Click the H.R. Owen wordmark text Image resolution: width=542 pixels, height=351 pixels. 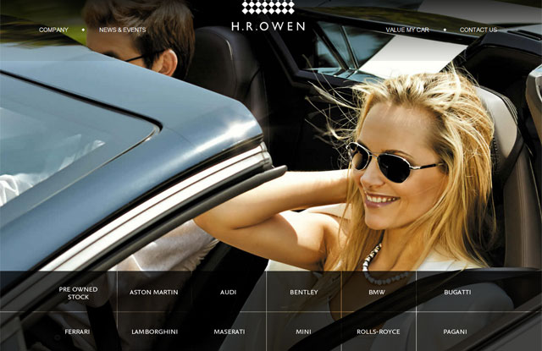tap(268, 26)
